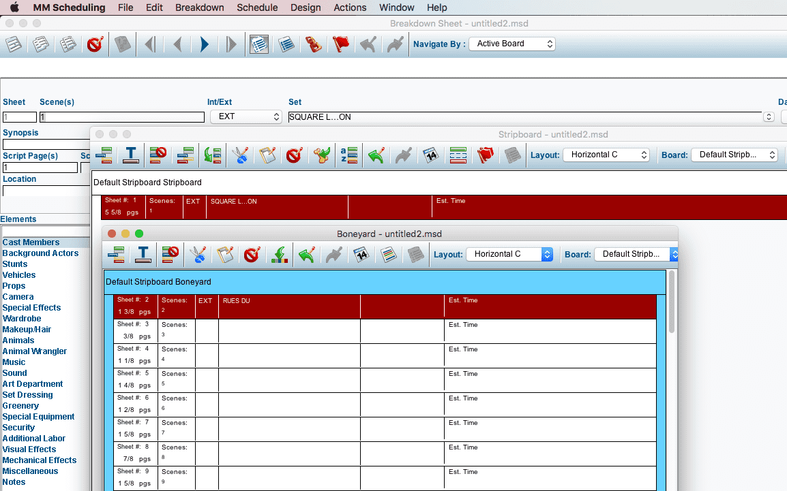Open the Breakdown menu
The image size is (787, 491).
click(199, 7)
